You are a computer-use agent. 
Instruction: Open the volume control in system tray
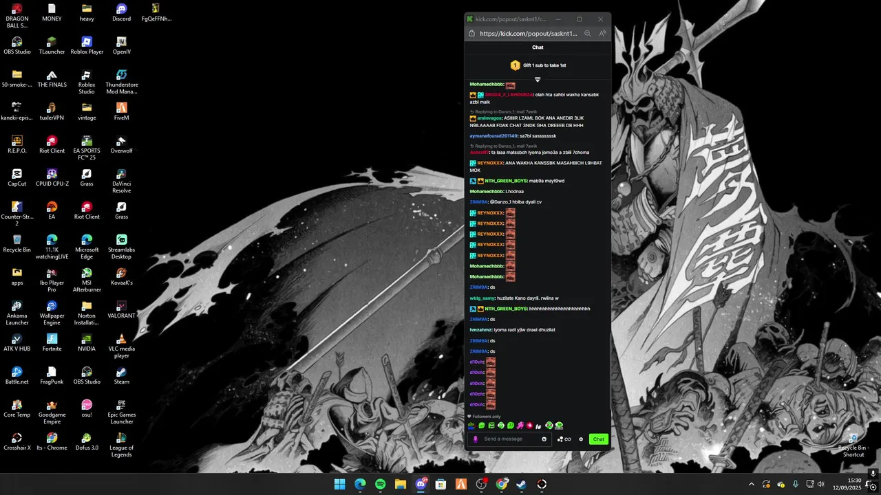[x=820, y=484]
